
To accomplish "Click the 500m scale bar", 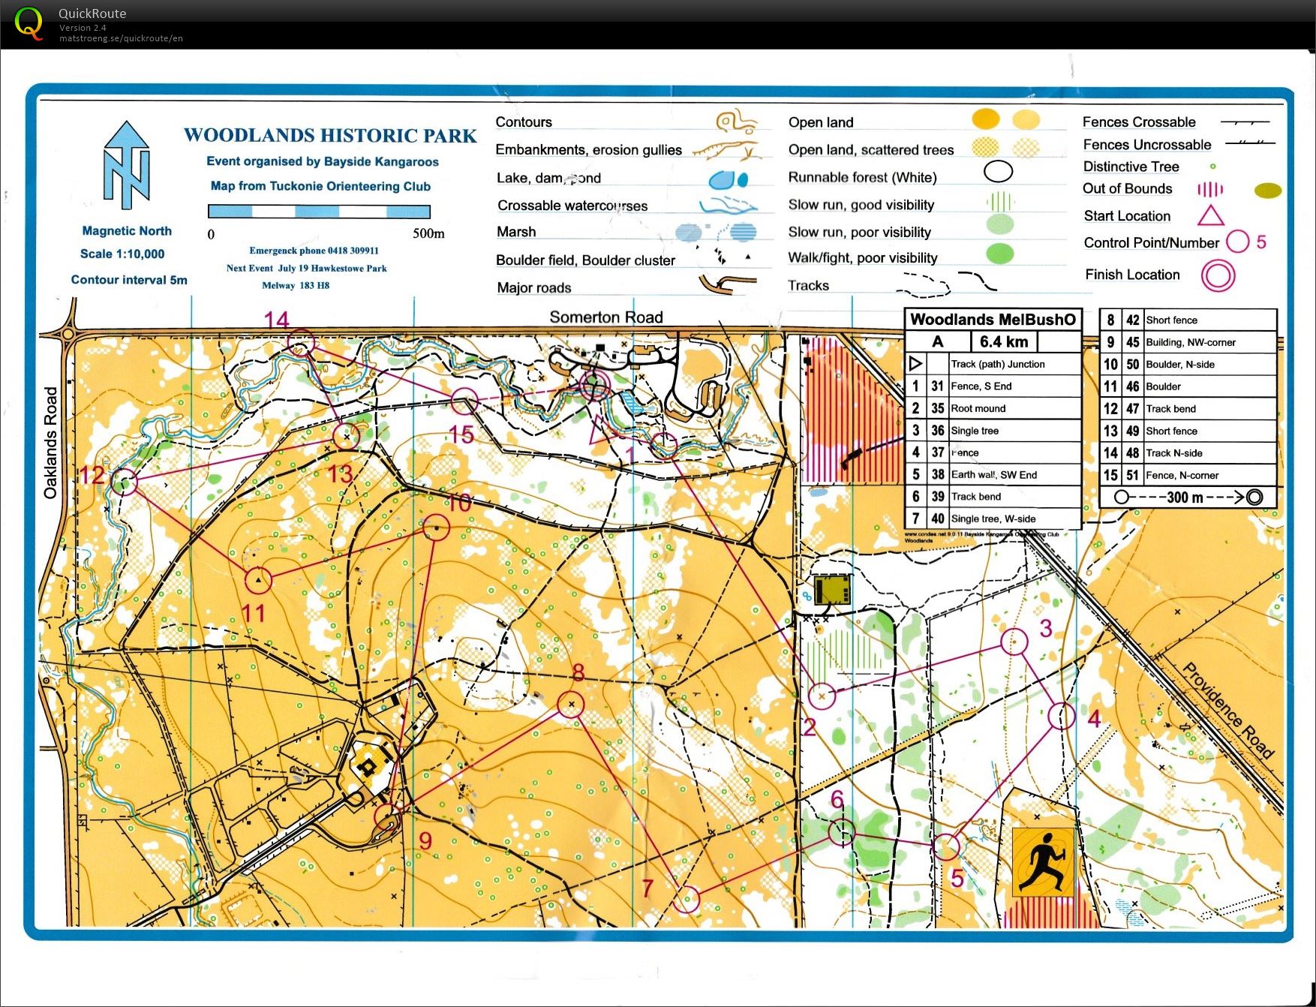I will tap(319, 212).
